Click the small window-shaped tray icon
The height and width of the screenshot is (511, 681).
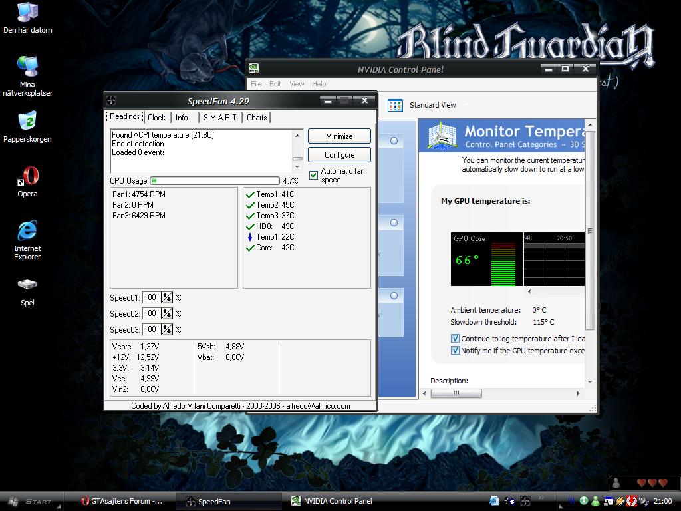coord(609,500)
